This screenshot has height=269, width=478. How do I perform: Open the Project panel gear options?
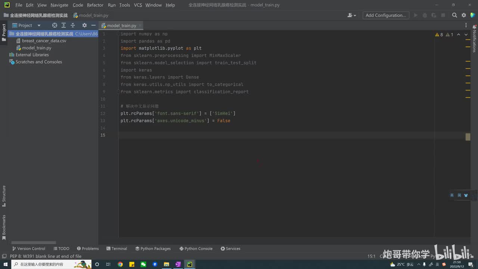click(84, 25)
